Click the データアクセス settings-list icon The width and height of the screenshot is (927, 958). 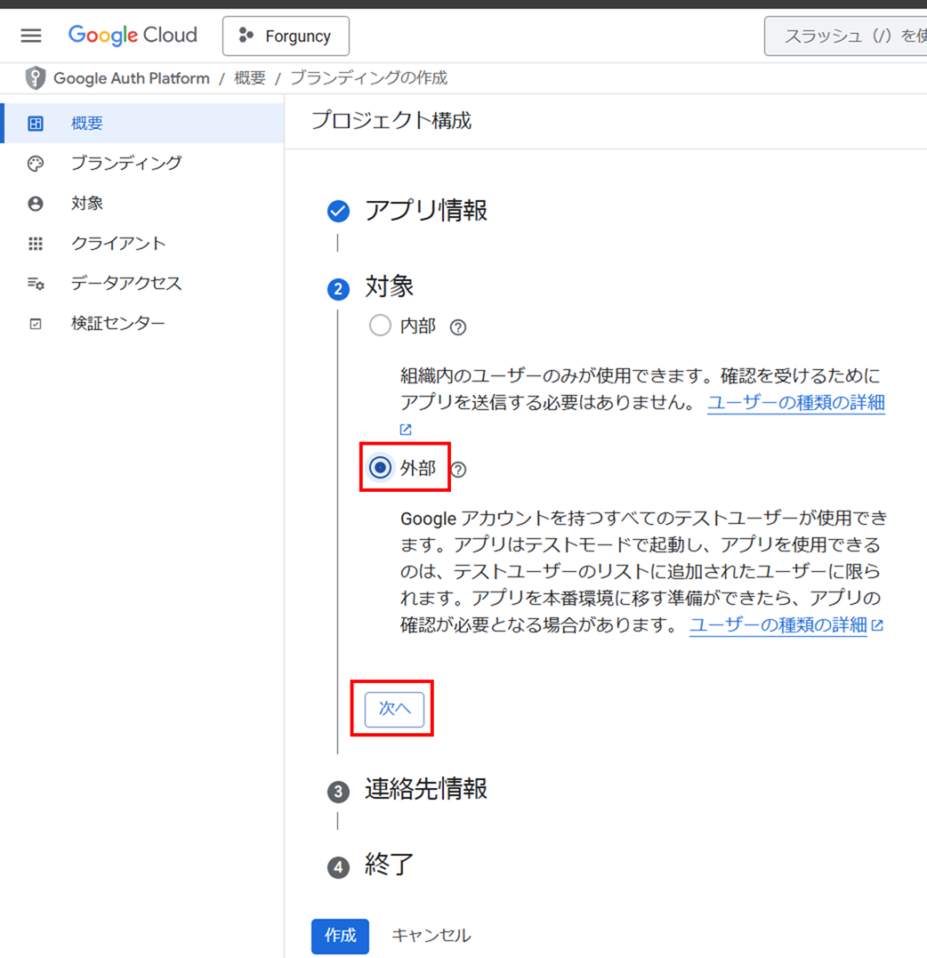tap(36, 284)
